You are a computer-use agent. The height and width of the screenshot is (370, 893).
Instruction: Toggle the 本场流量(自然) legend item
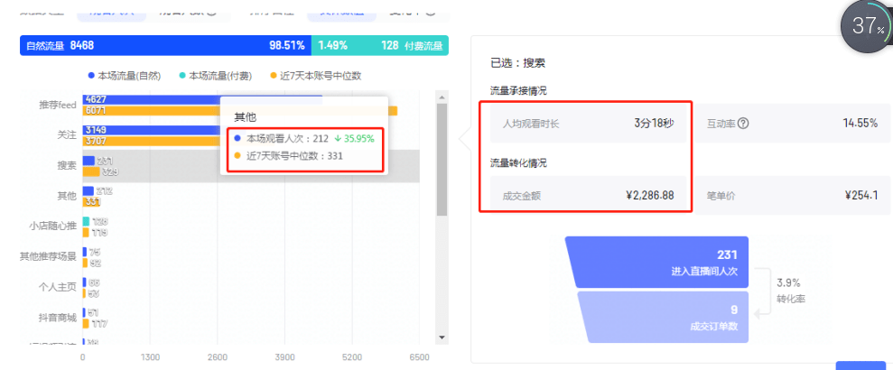coord(131,76)
